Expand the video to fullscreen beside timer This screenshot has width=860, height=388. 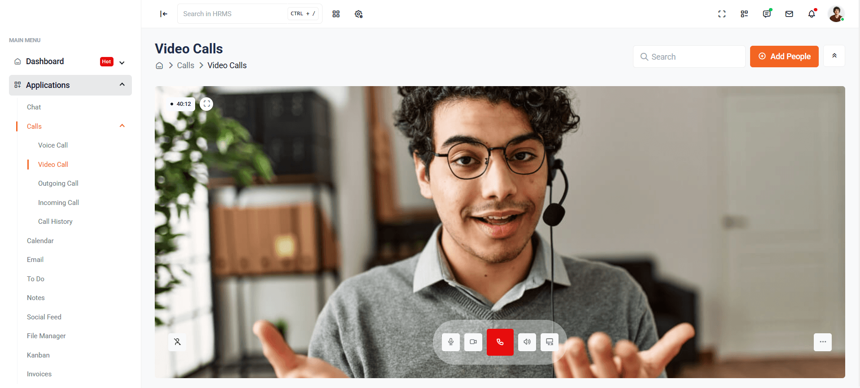click(206, 104)
